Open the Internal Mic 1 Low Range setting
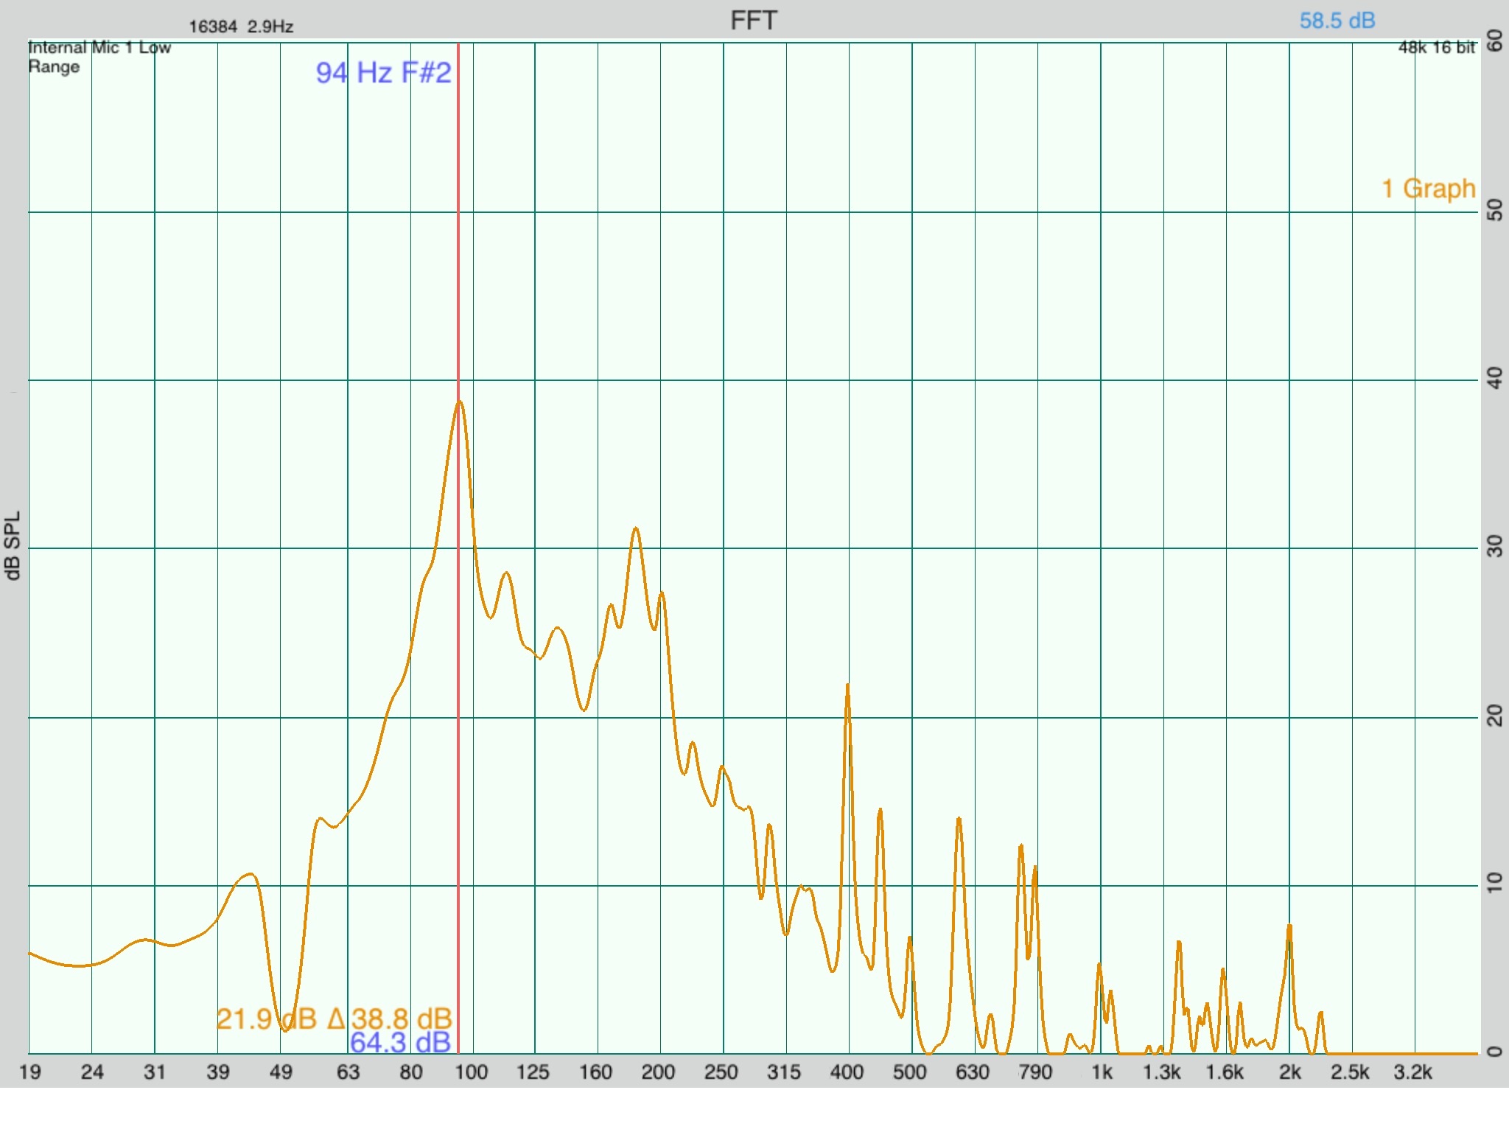Image resolution: width=1509 pixels, height=1132 pixels. tap(99, 57)
